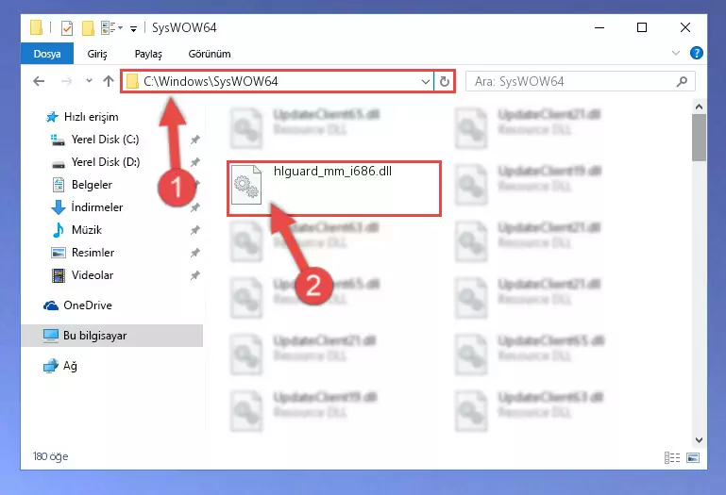
Task: Expand the address bar history dropdown
Action: tap(426, 82)
